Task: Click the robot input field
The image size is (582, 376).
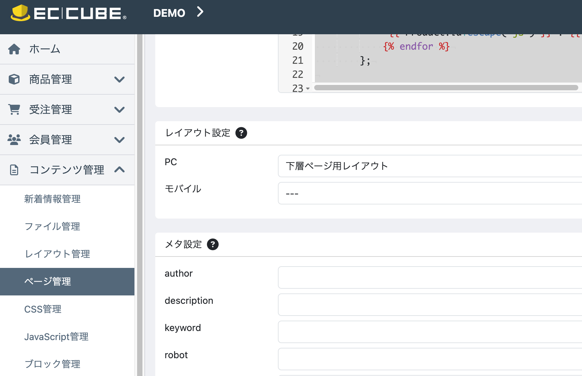Action: click(x=430, y=359)
